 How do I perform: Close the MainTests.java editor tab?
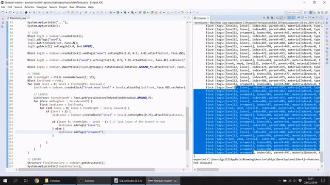click(29, 18)
